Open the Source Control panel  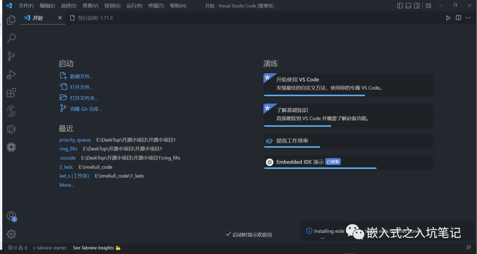[11, 56]
